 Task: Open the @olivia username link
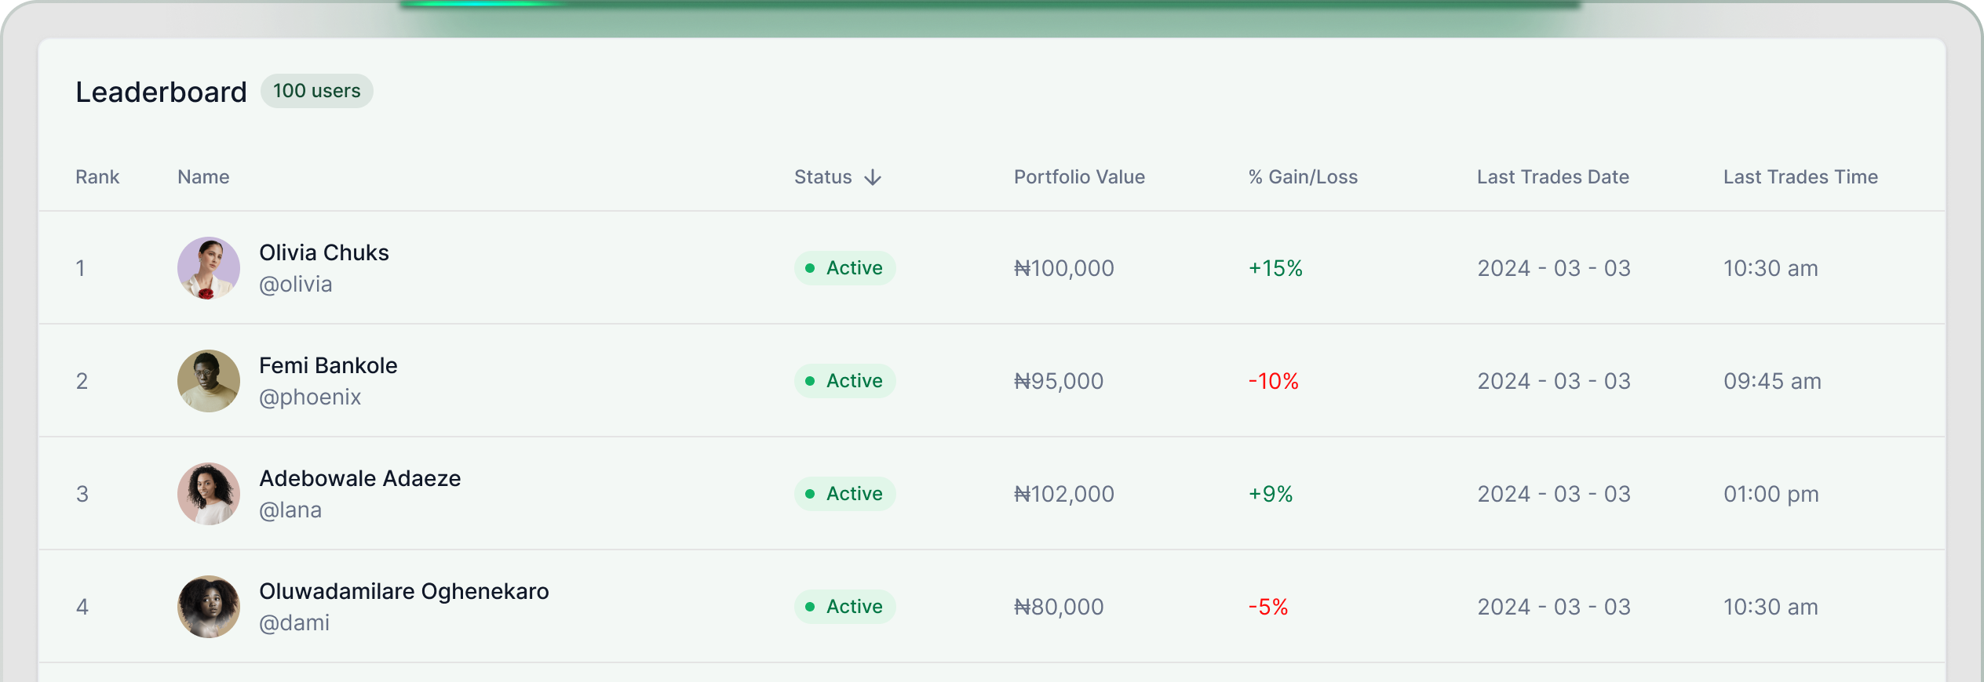296,285
